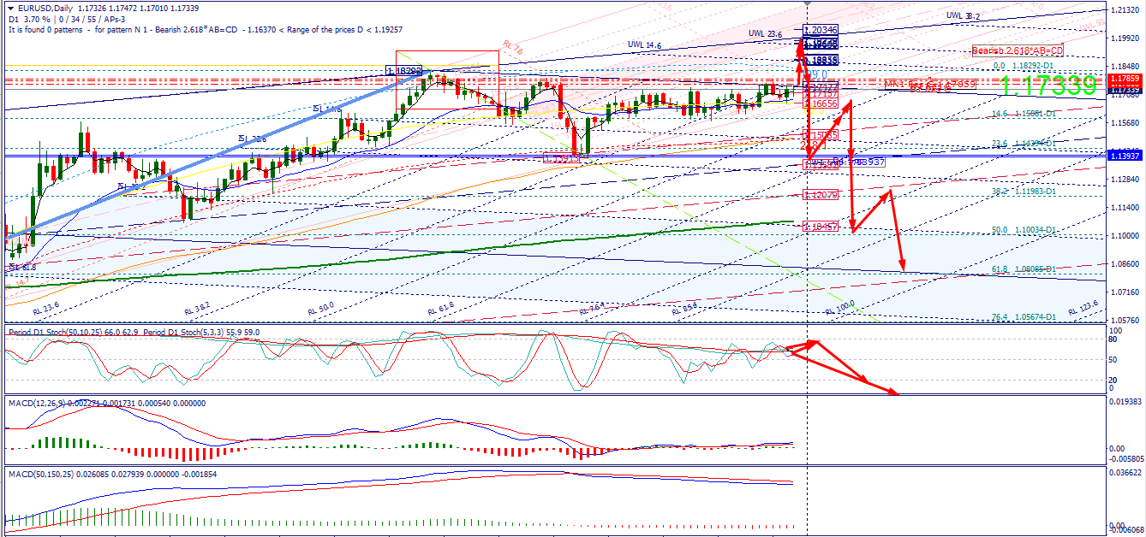Click the 1.21320 value on the price axis
The image size is (1146, 537).
tap(1126, 9)
